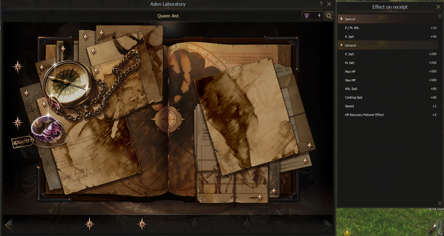
Task: Select the last dimmed stage star at the bottom
Action: click(247, 224)
